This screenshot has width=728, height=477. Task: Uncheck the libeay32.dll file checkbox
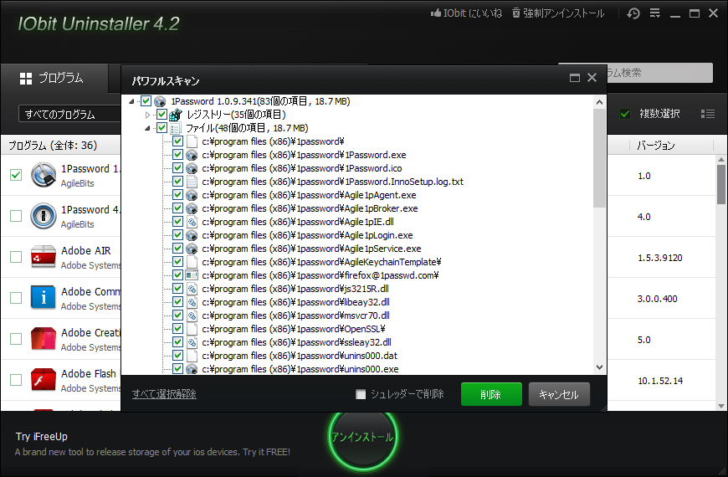point(178,302)
